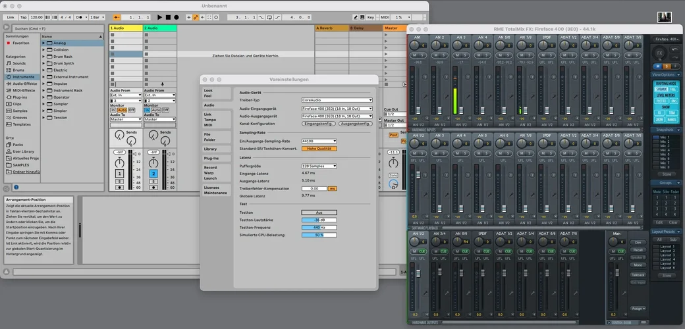Image resolution: width=685 pixels, height=329 pixels.
Task: Click the Favoriten collection in browser
Action: (20, 43)
